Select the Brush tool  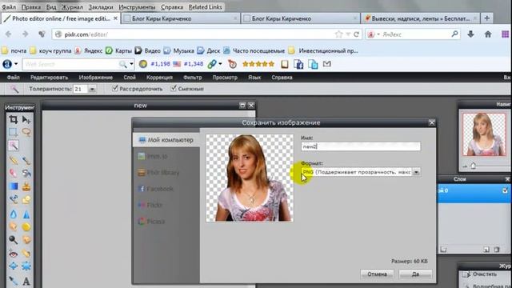[x=26, y=160]
